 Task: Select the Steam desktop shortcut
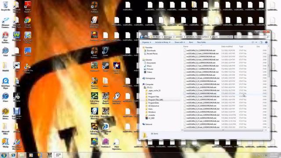click(105, 67)
